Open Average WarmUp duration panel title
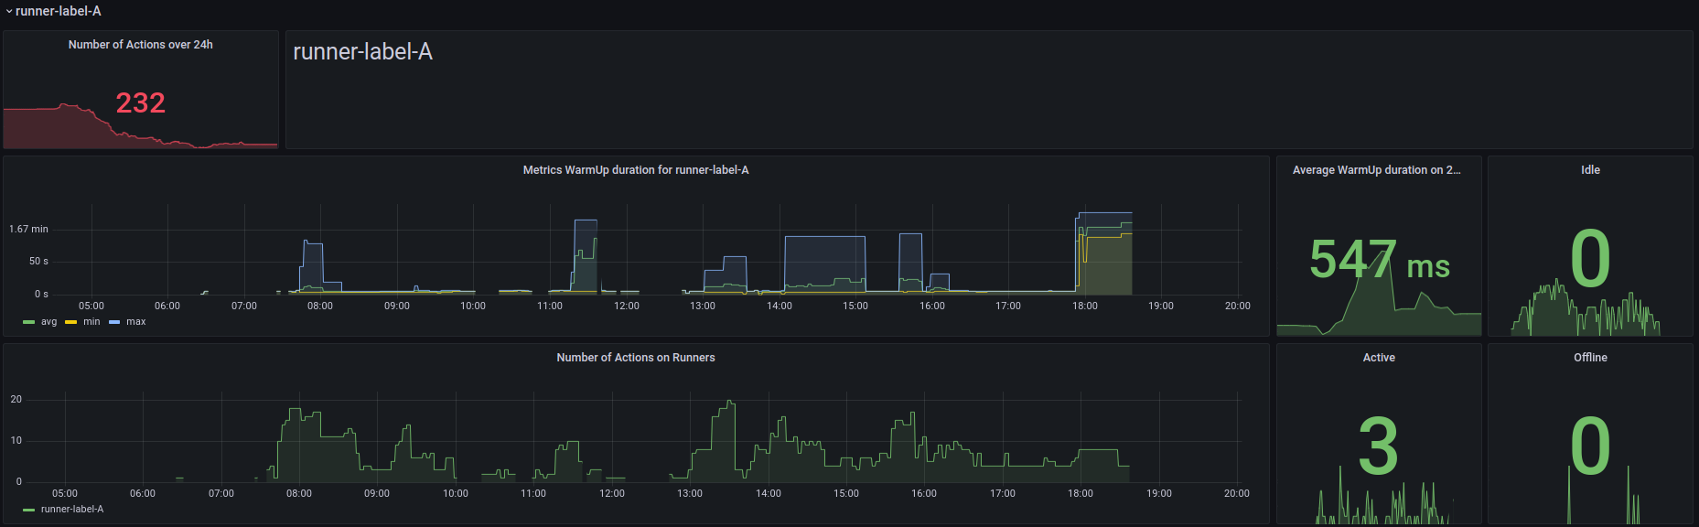 1377,170
